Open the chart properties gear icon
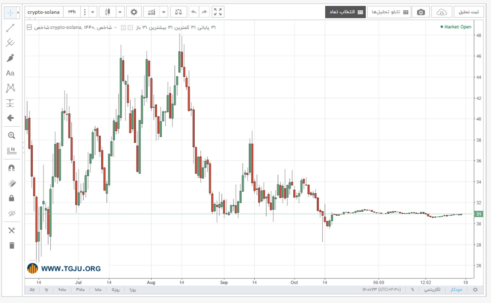Screen dimensions: 491x303 pyautogui.click(x=134, y=12)
